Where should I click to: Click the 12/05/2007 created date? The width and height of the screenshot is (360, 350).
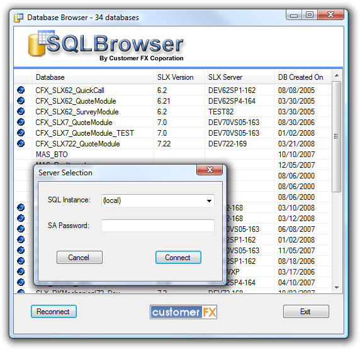tap(296, 165)
